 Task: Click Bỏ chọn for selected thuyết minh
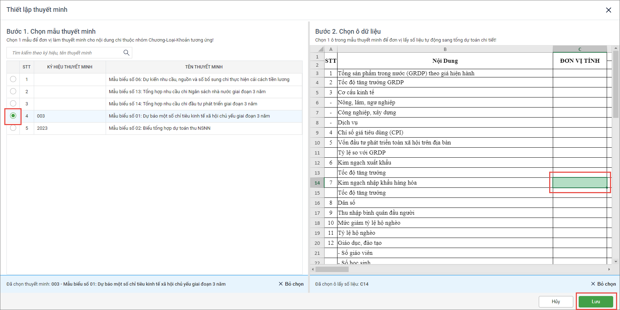[x=291, y=284]
